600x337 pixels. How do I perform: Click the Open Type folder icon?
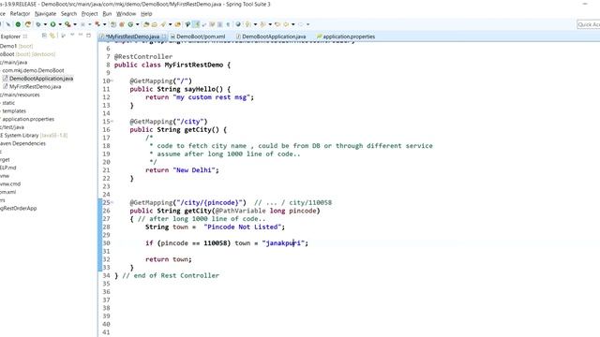(x=146, y=24)
